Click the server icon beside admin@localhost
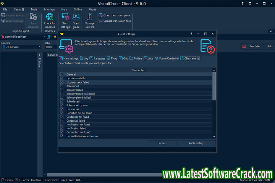275x183 pixels. 49,37
